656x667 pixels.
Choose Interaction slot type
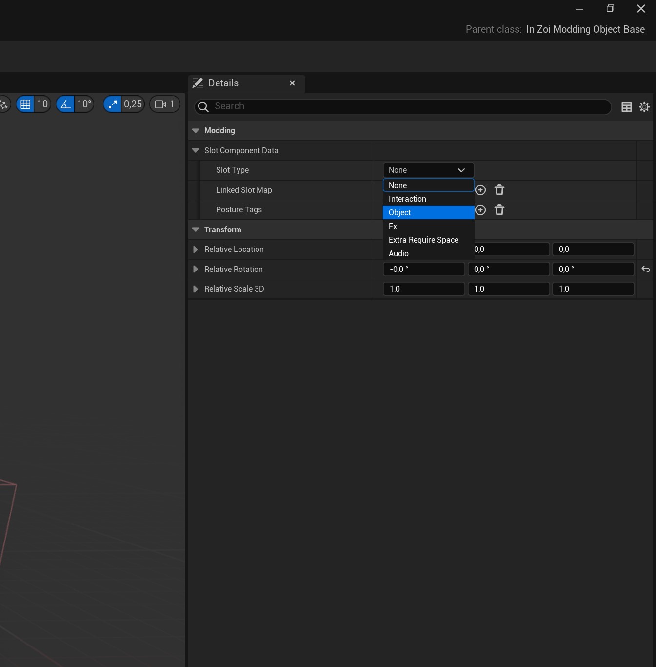(x=428, y=199)
